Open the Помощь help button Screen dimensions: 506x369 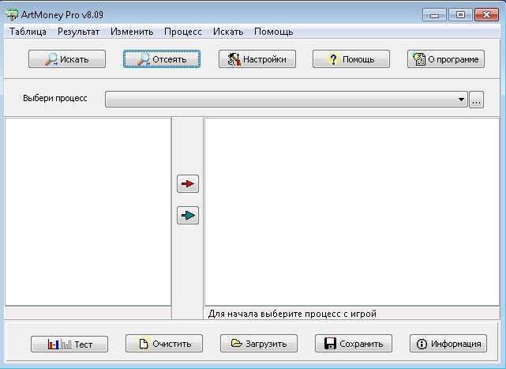[351, 59]
